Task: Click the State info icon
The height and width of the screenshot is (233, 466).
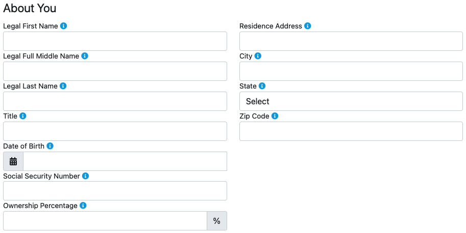Action: coord(262,86)
